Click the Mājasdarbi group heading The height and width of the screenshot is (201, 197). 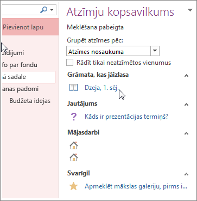(x=84, y=132)
